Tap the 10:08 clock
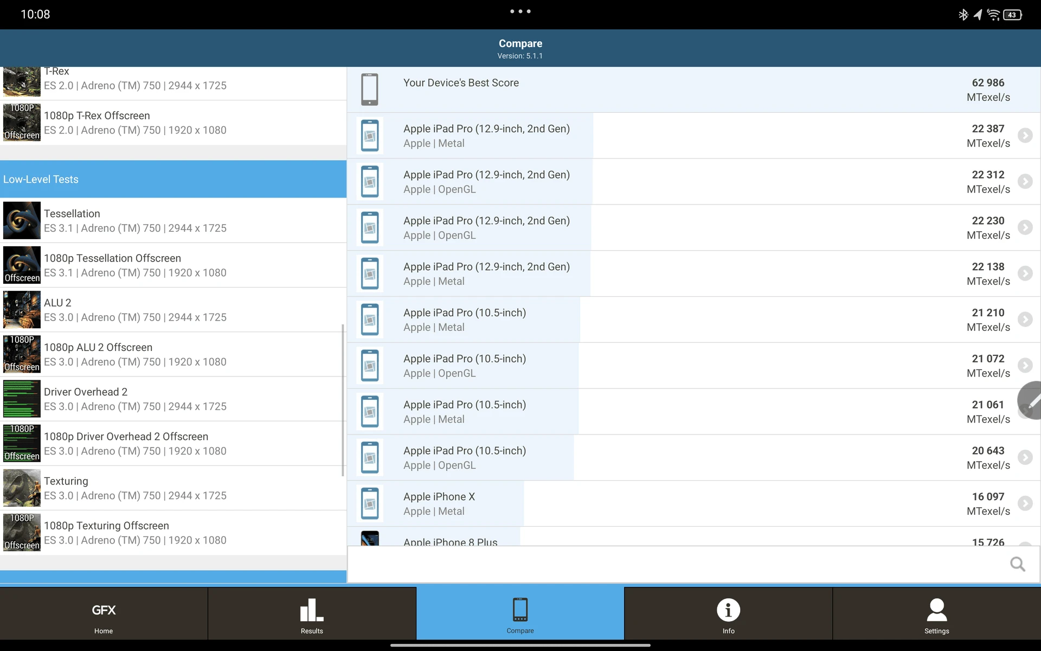This screenshot has width=1041, height=651. [35, 15]
